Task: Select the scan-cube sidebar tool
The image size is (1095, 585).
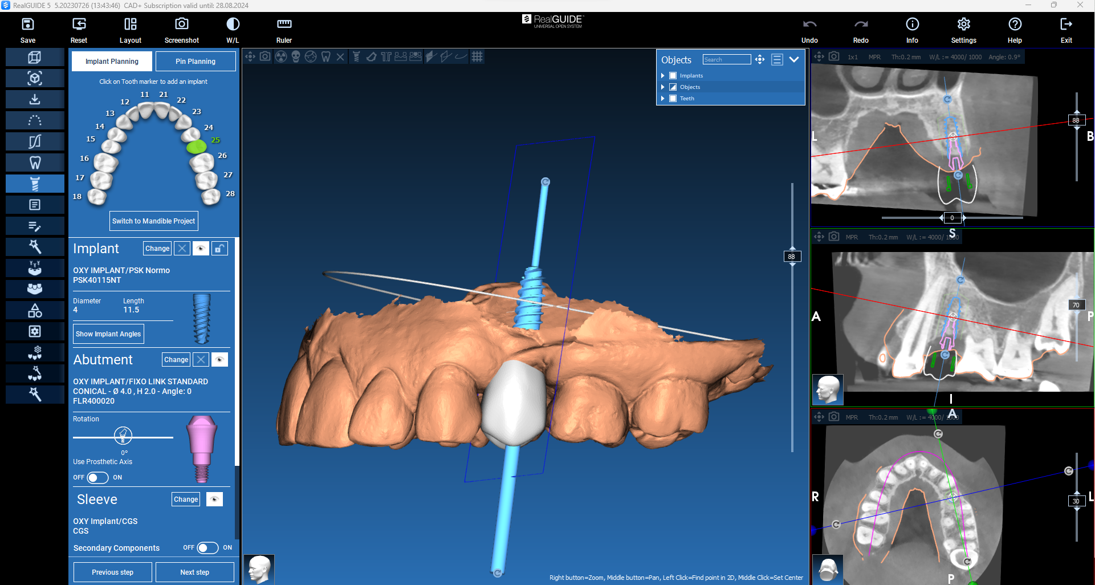Action: point(35,78)
